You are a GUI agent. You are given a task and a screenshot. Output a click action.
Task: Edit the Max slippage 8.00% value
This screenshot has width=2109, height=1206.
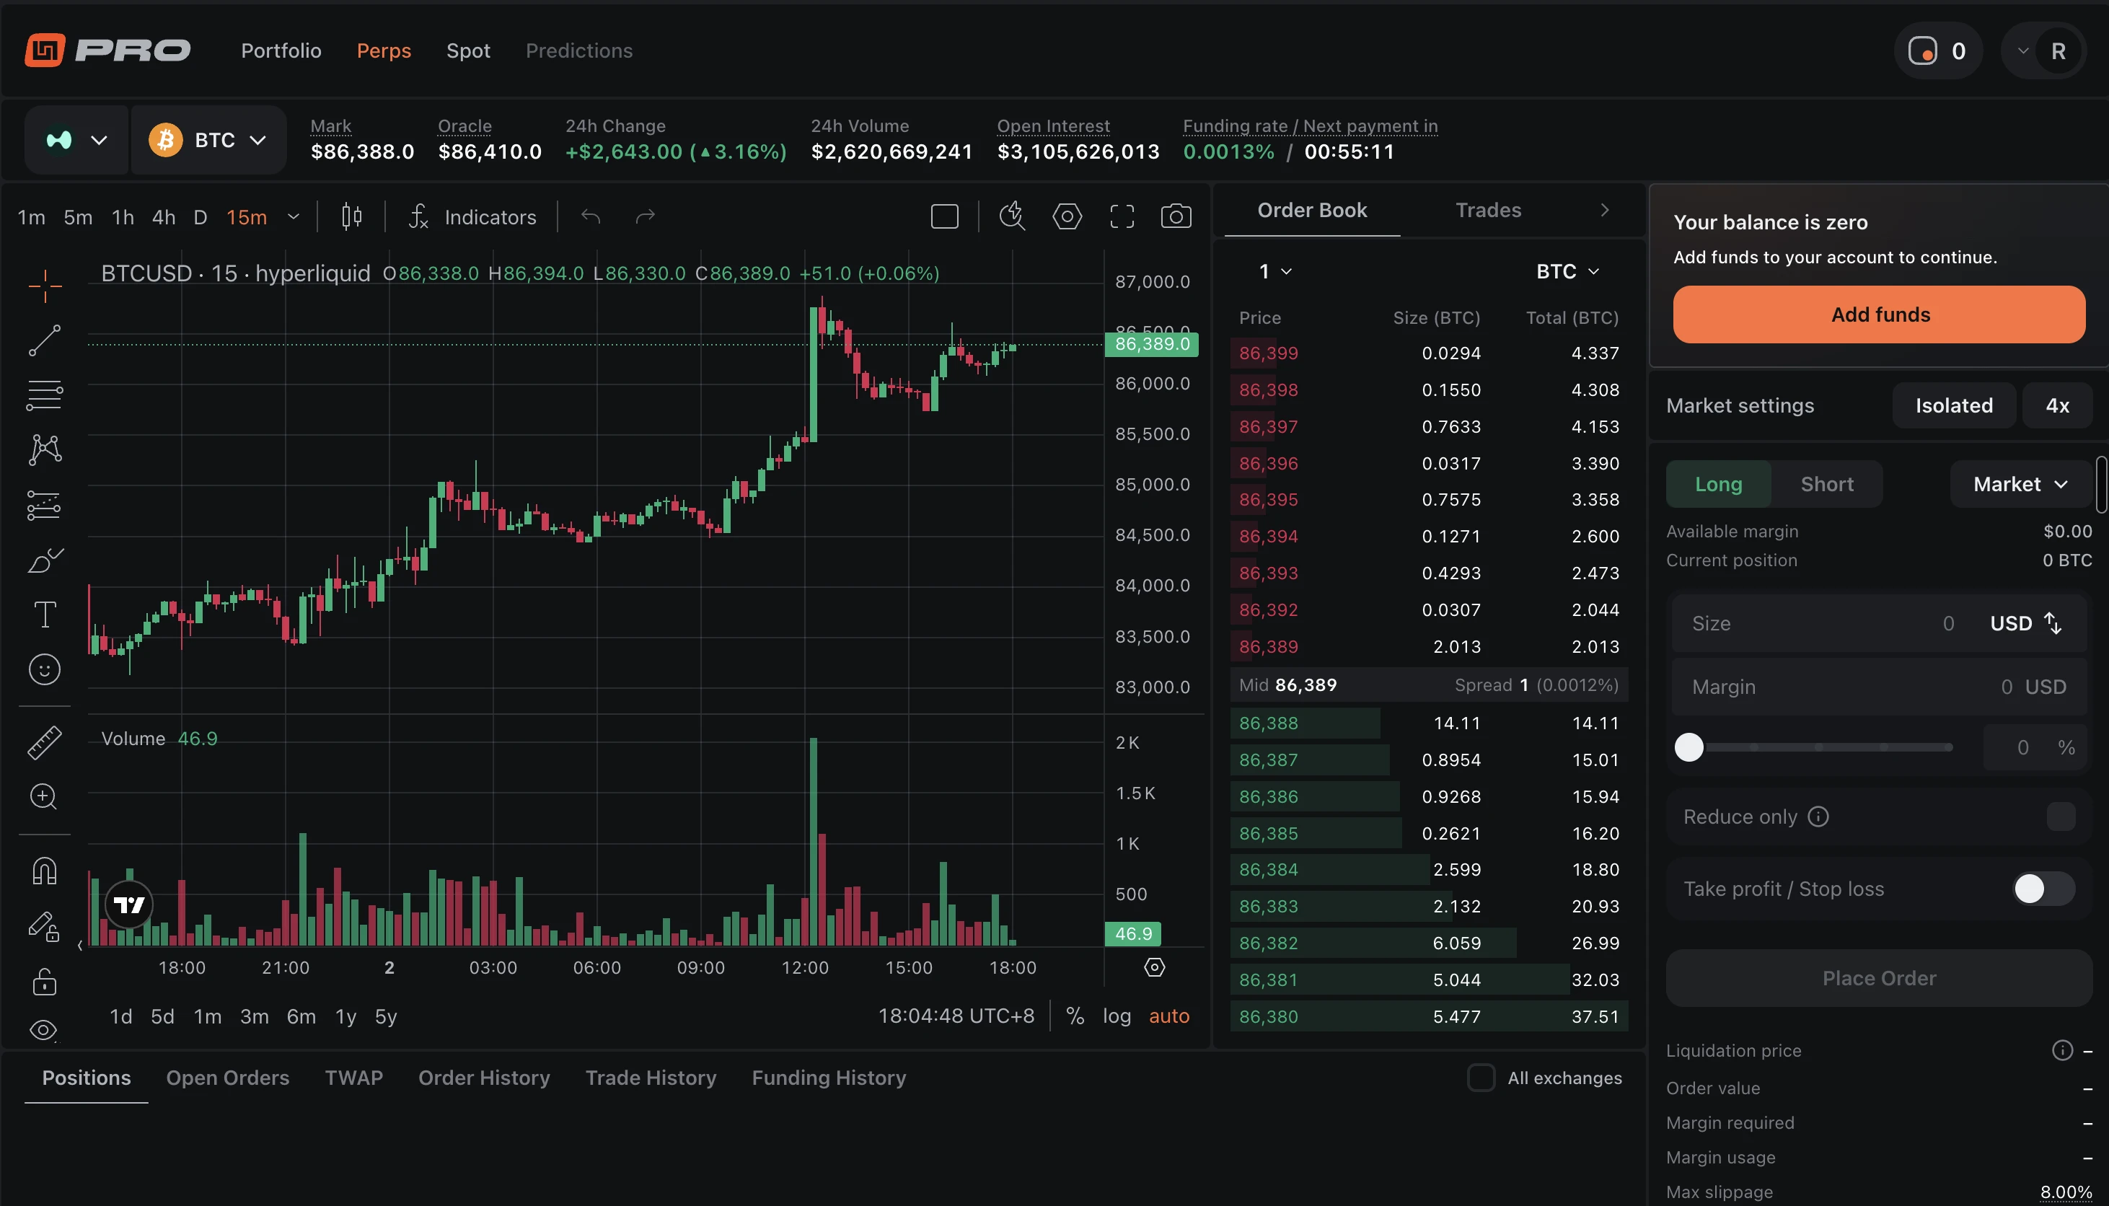[2066, 1192]
